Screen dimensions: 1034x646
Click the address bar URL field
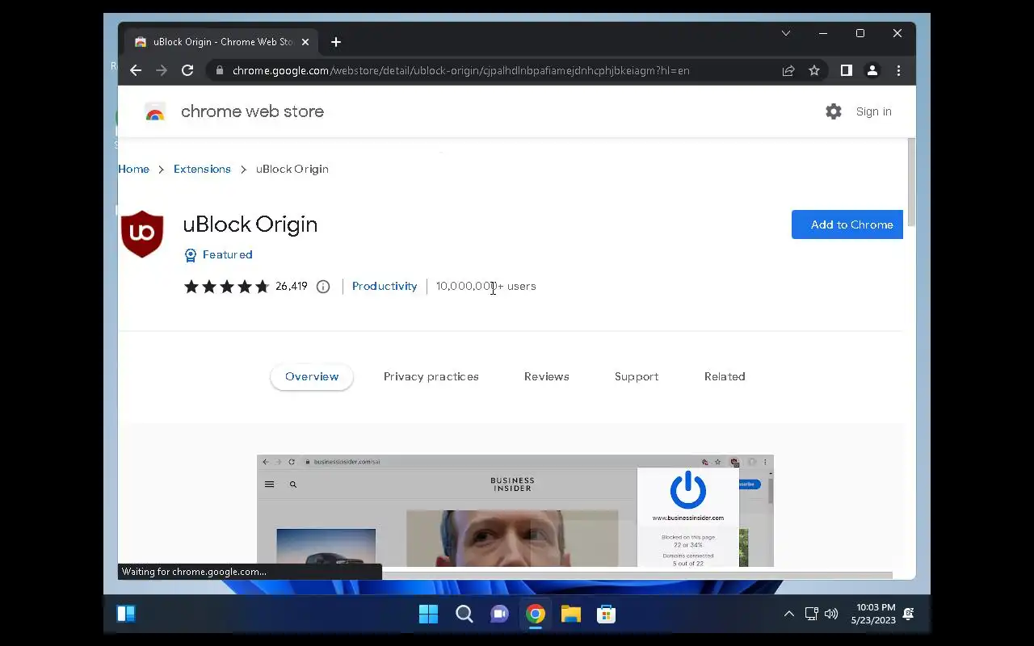point(460,70)
